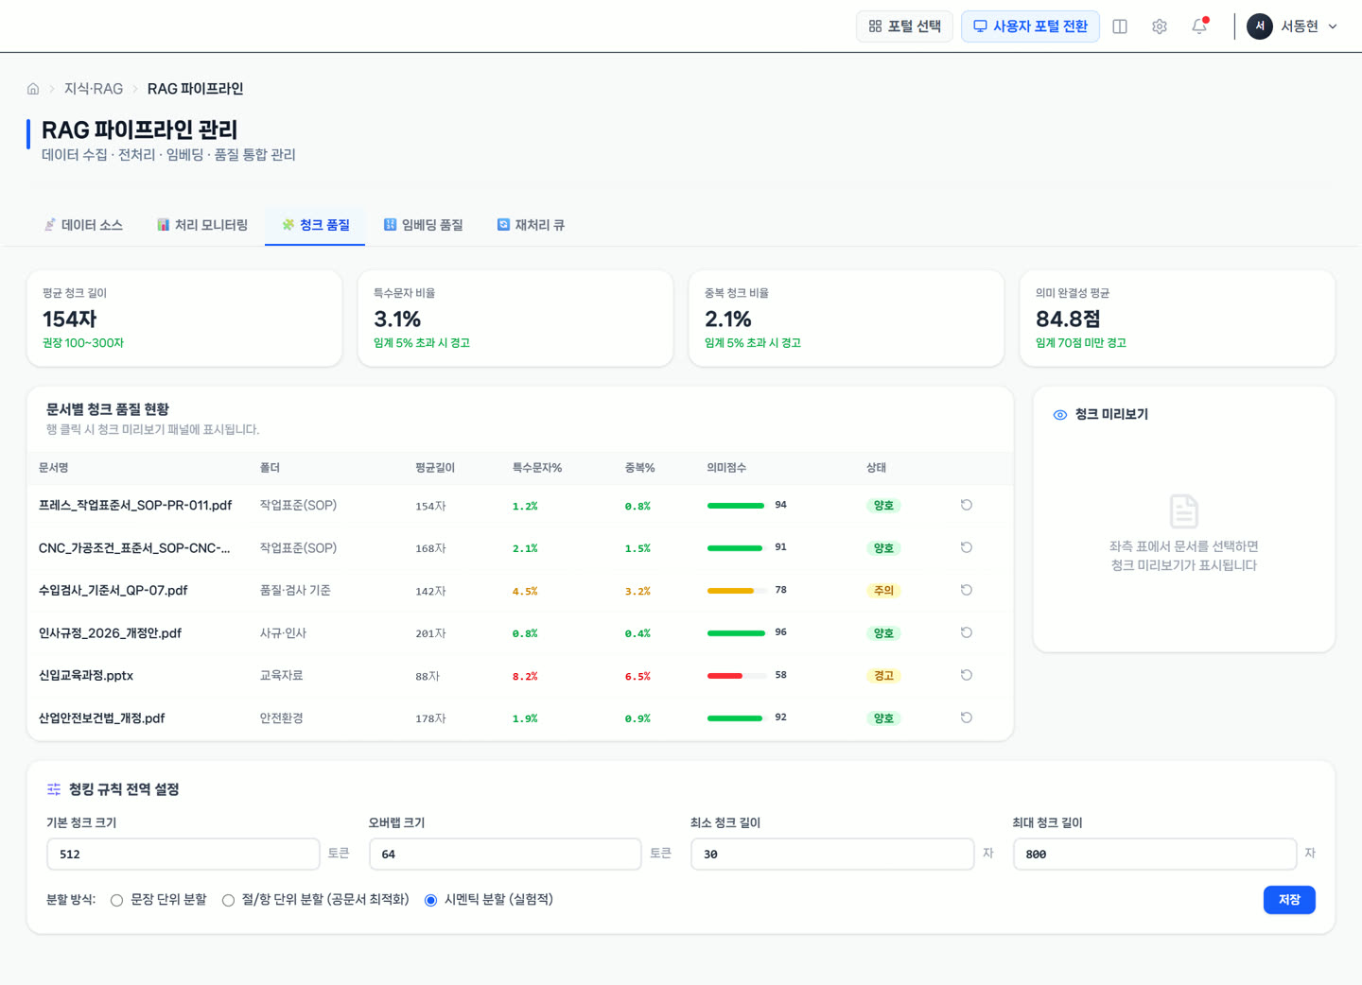The height and width of the screenshot is (985, 1362).
Task: Open the 재처리 큐 tab
Action: 531,225
